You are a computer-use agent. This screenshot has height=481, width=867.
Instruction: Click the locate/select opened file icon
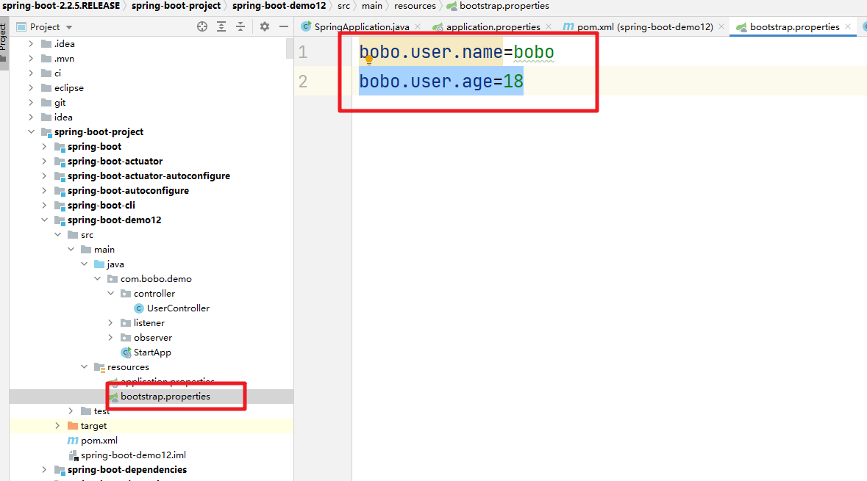[x=202, y=26]
